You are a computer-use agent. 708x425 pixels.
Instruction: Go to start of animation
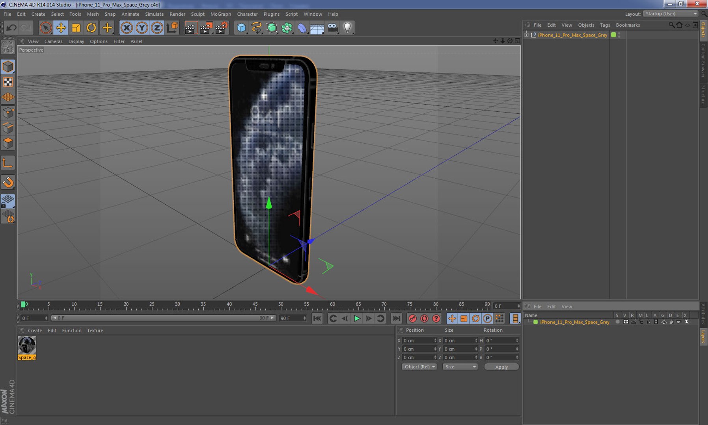point(317,318)
